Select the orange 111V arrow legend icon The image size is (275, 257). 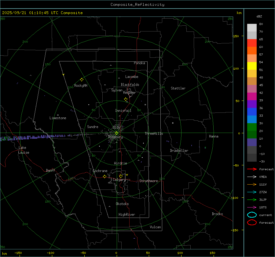click(252, 184)
